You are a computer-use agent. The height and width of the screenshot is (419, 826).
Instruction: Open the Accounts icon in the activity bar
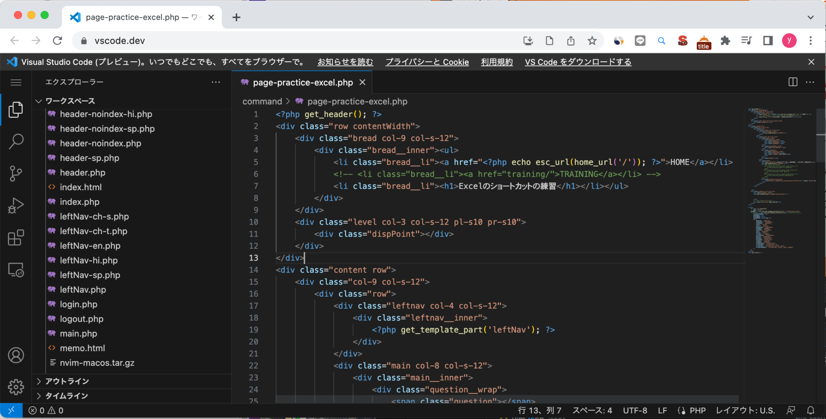click(16, 355)
